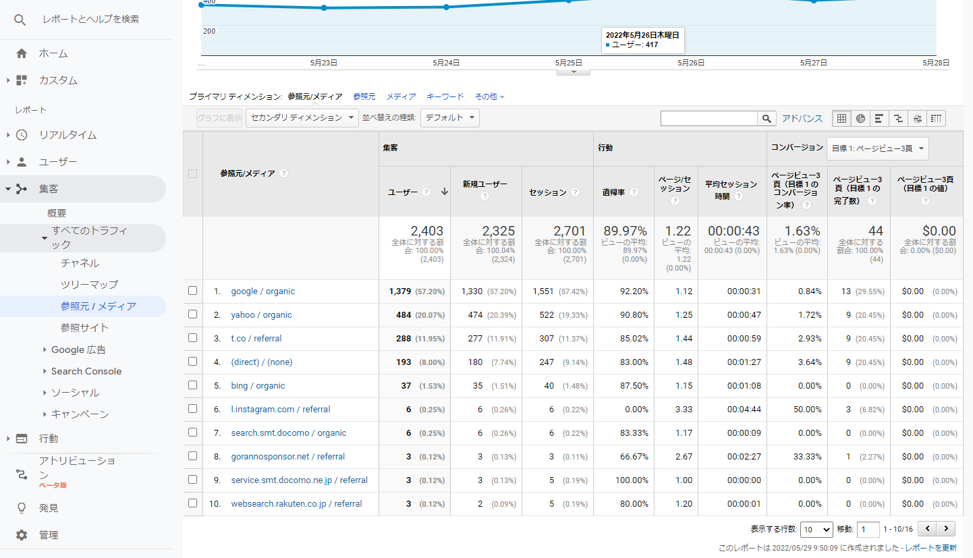Click the アドバンス advanced filter link
973x558 pixels.
802,119
